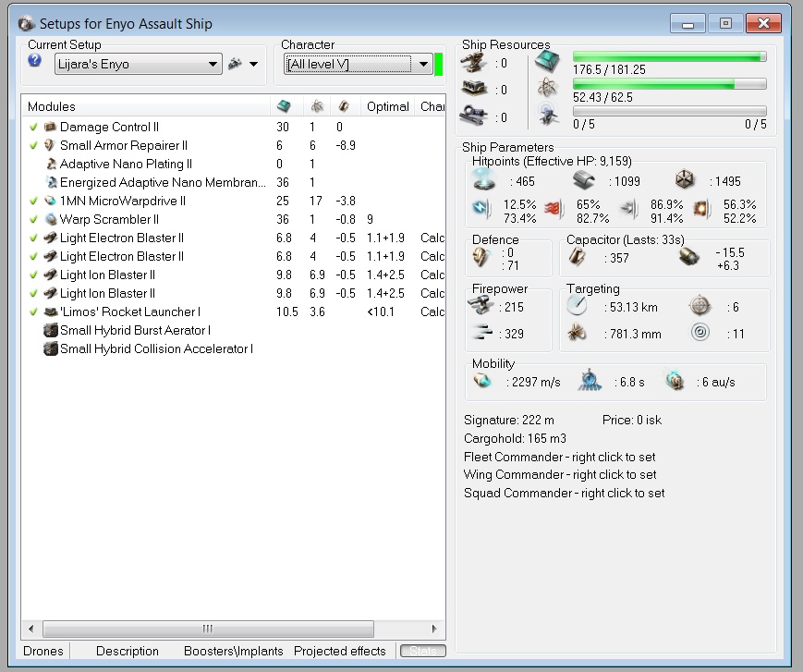Select the Adaptive Nano Plating II row
The width and height of the screenshot is (803, 672).
[x=233, y=164]
